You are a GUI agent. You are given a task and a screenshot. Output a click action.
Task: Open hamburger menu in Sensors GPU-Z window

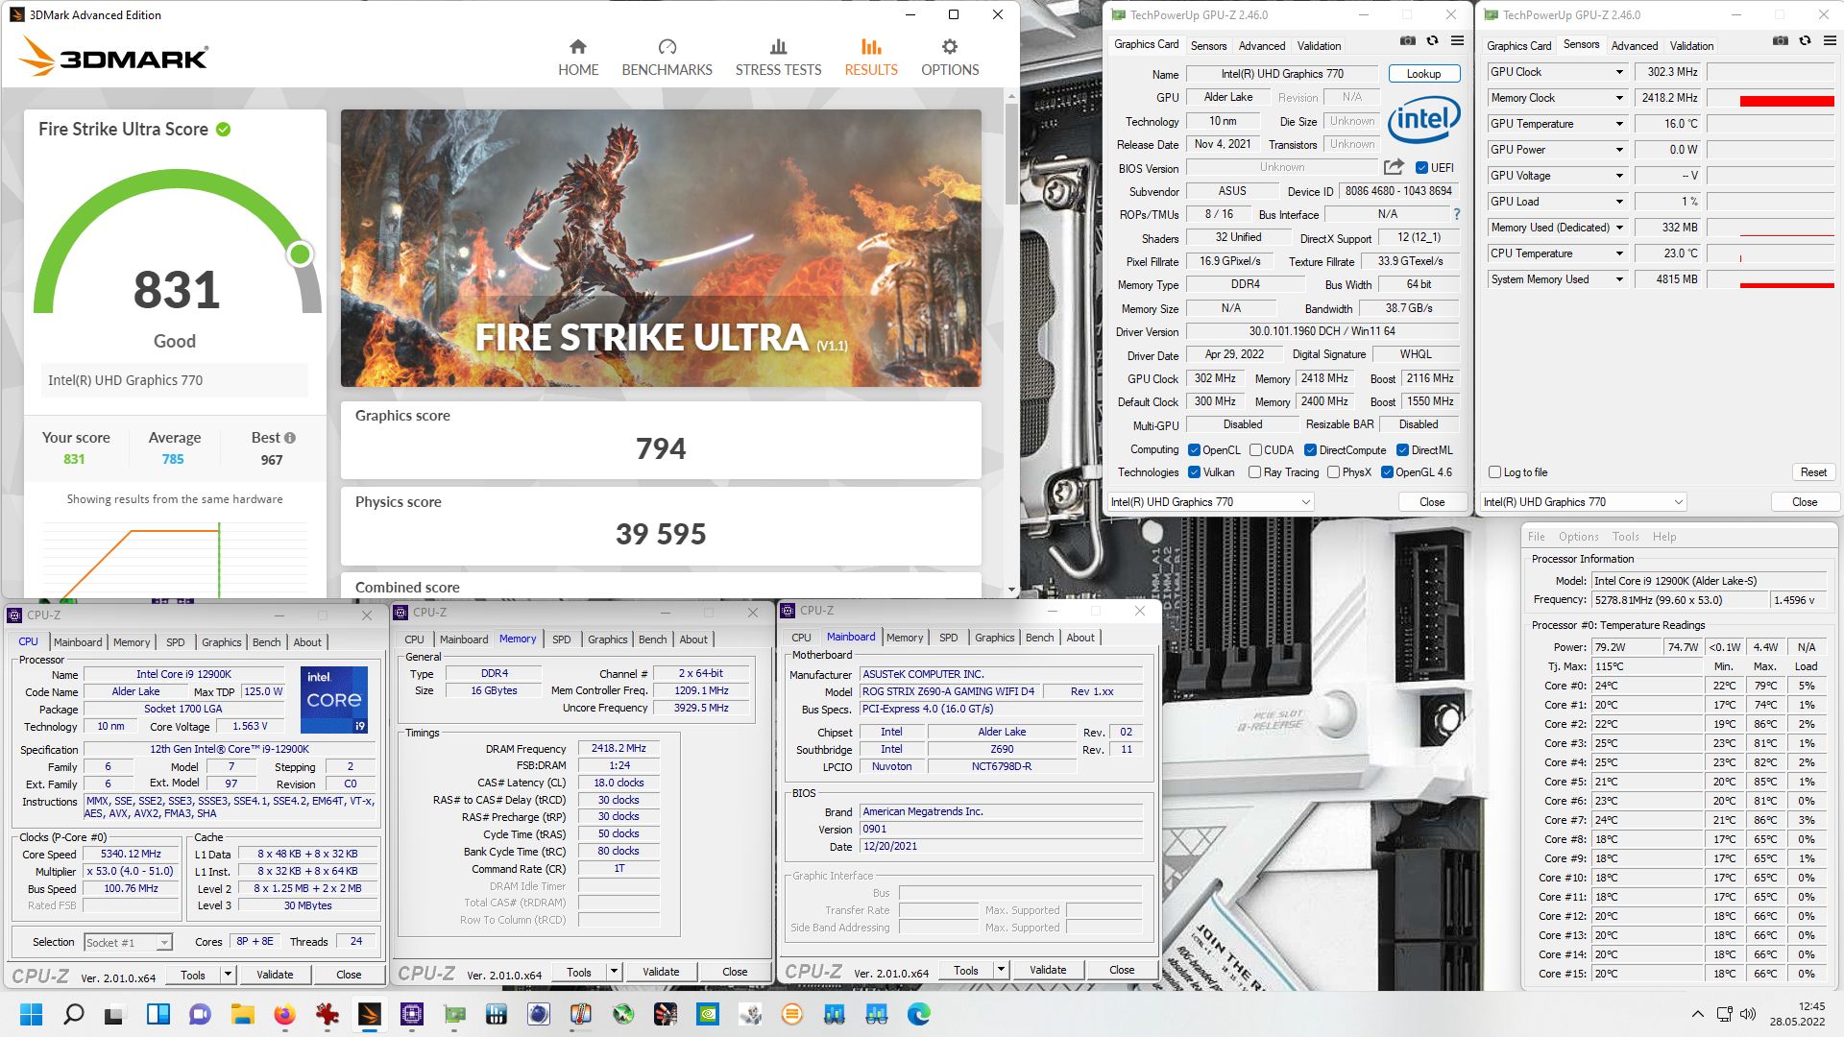pos(1830,40)
